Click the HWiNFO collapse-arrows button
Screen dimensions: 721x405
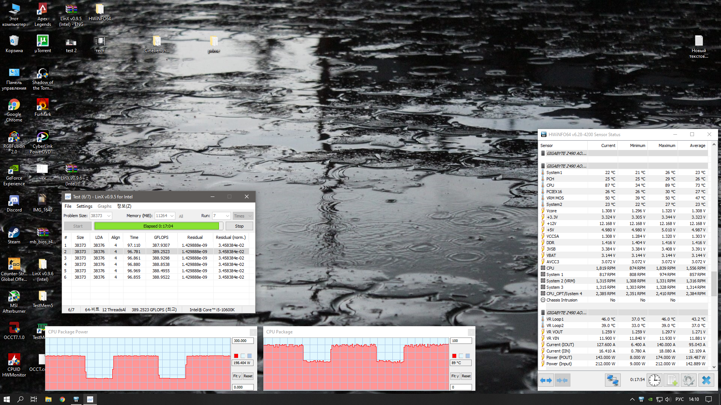[562, 380]
